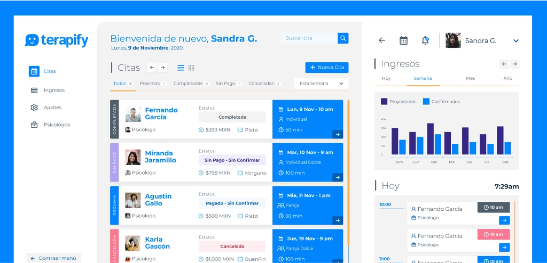Viewport: 547px width, 263px height.
Task: Click Agustin Gallo name link
Action: pyautogui.click(x=158, y=200)
